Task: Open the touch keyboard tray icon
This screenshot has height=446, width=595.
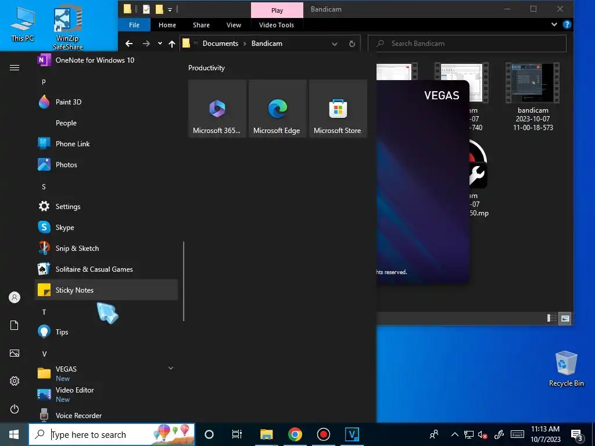Action: [517, 434]
